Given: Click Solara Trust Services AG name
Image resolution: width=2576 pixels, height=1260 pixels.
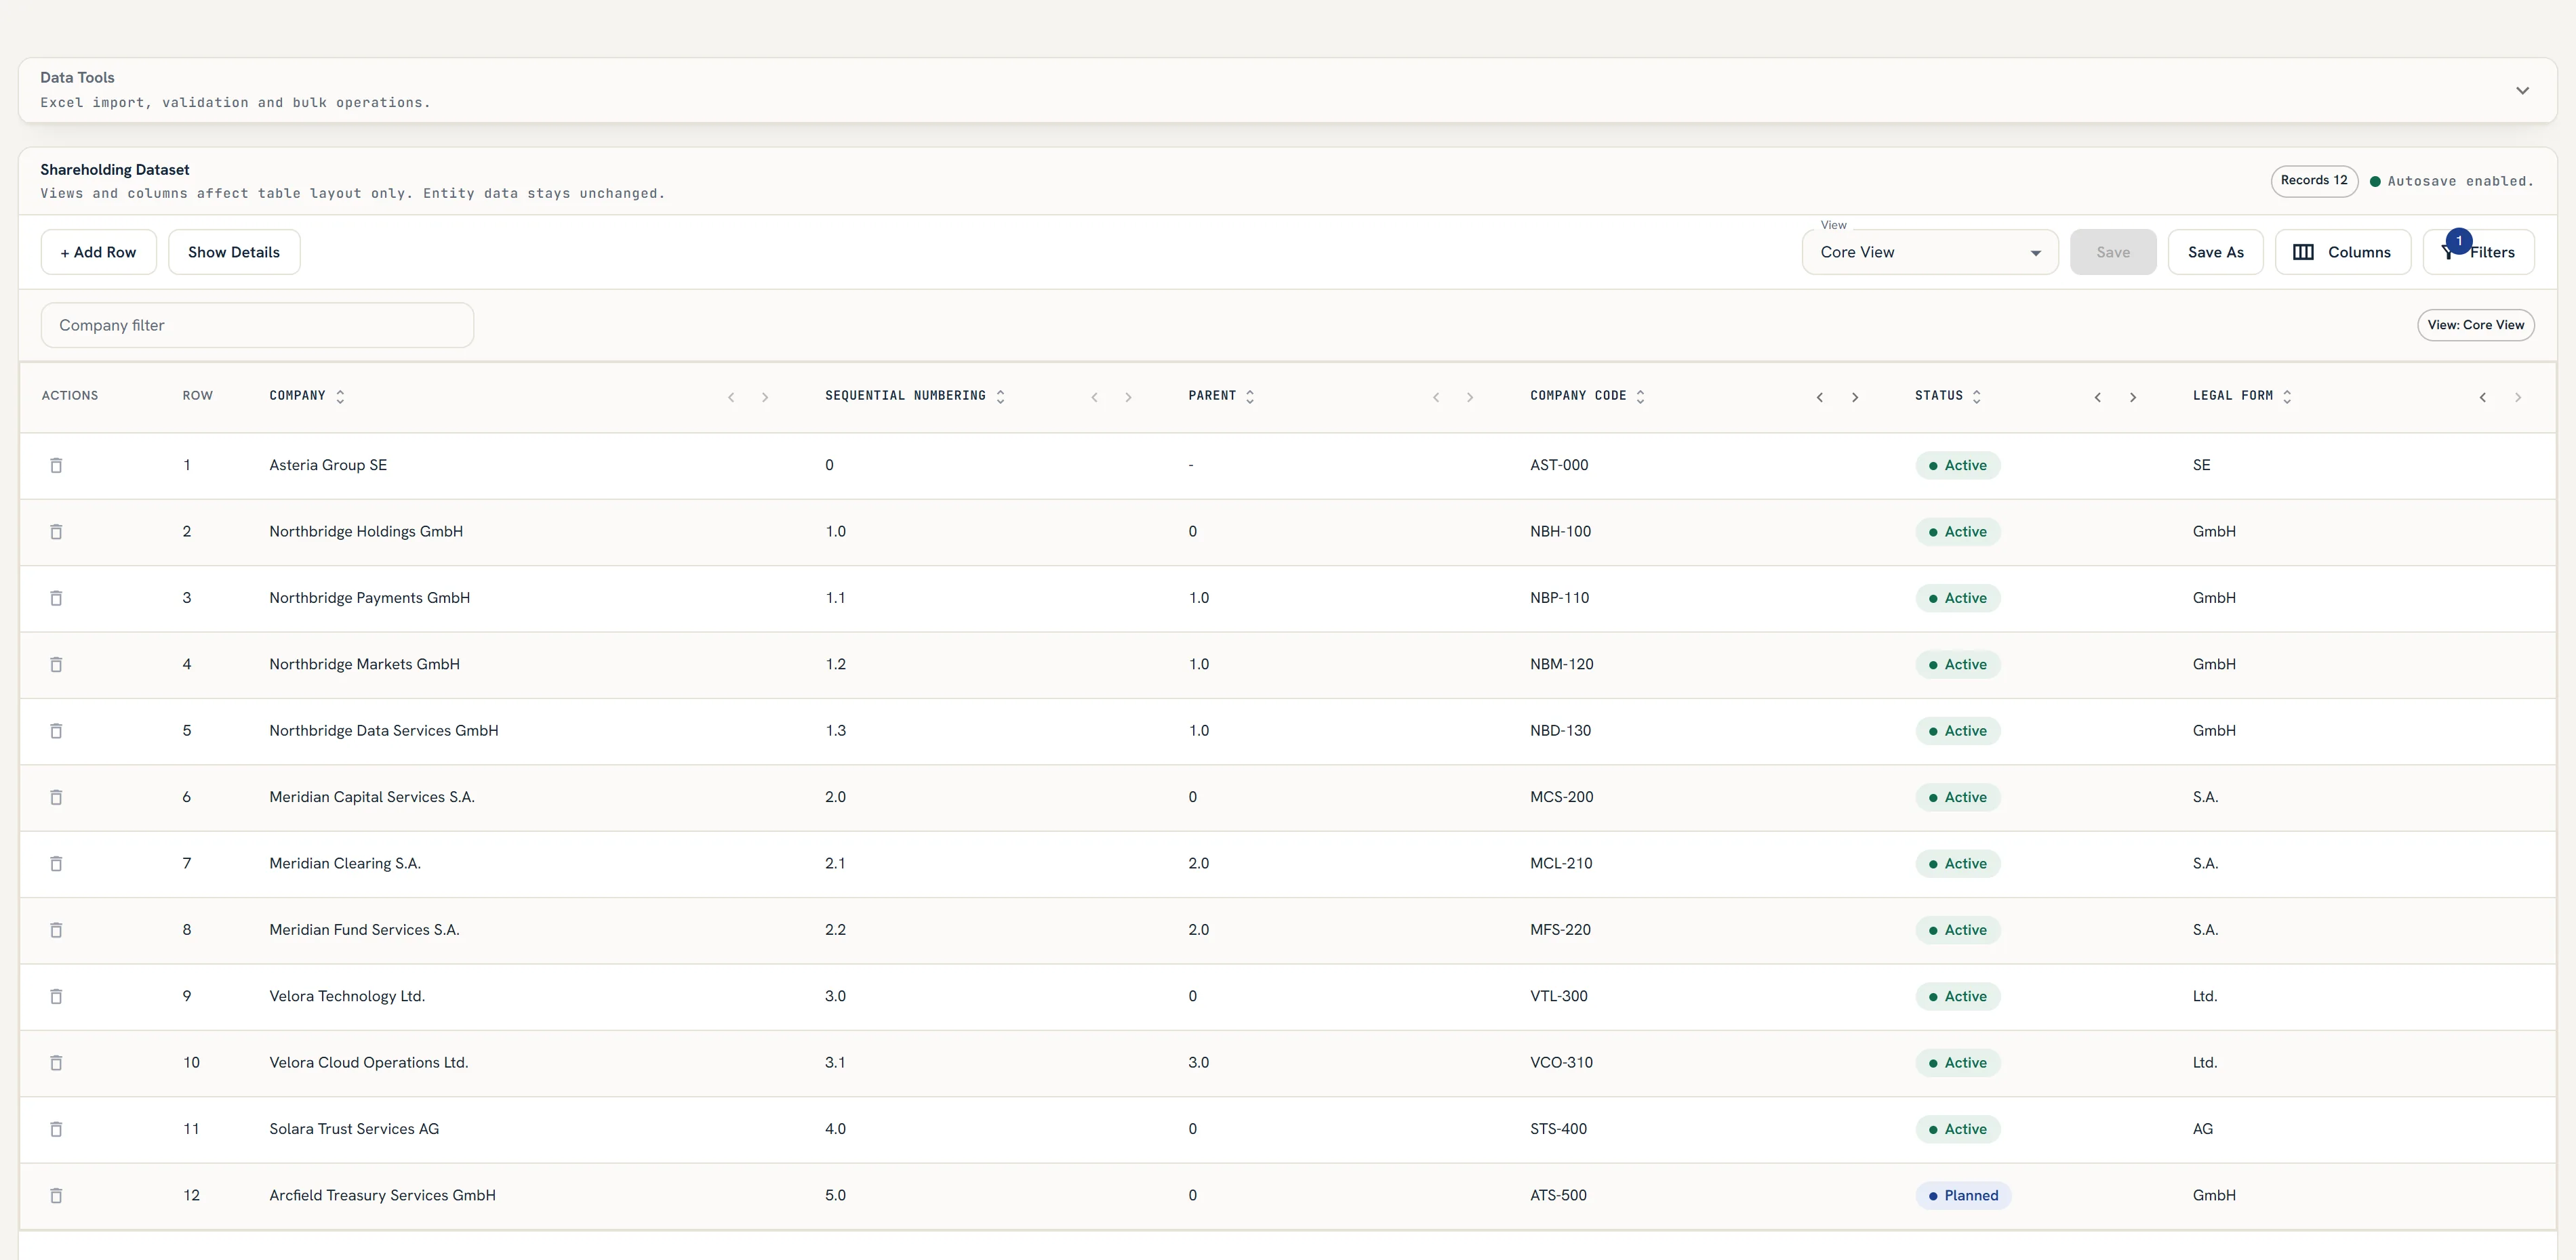Looking at the screenshot, I should [x=354, y=1129].
